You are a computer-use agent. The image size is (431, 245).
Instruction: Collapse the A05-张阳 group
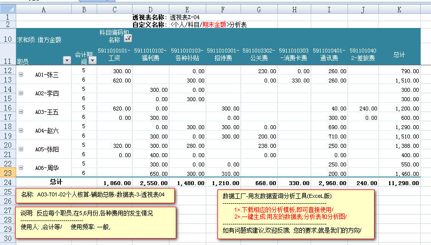(x=21, y=149)
